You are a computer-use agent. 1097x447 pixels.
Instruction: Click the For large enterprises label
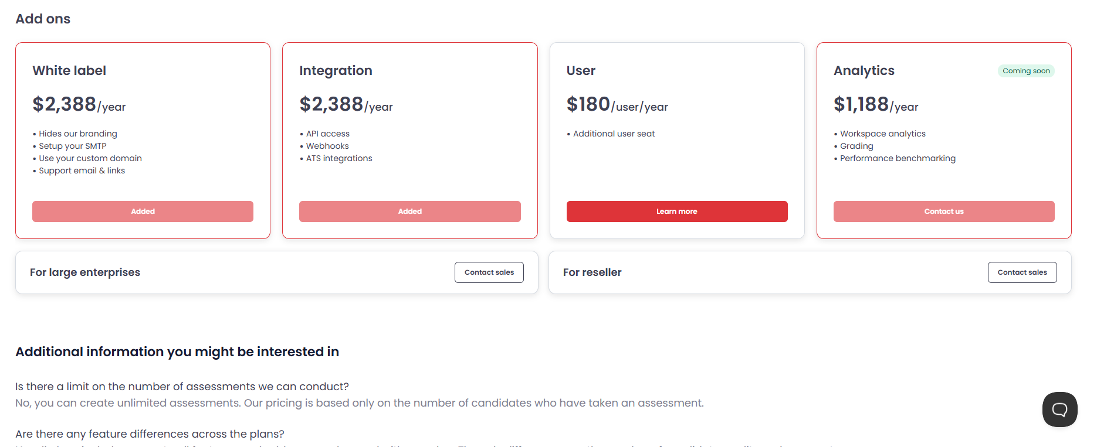(85, 272)
